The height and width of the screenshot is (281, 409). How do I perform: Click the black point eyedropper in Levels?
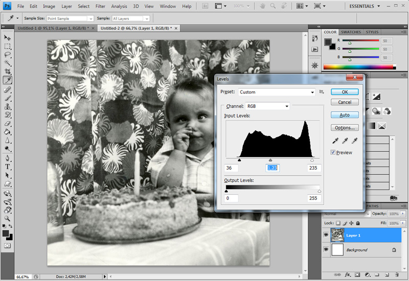click(335, 140)
